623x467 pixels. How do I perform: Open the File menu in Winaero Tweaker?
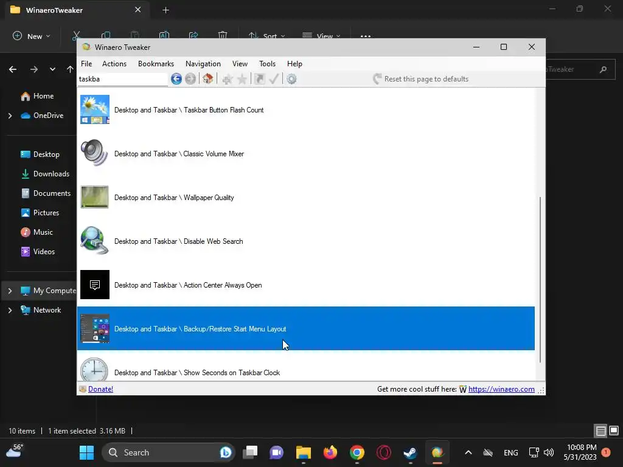pos(86,64)
